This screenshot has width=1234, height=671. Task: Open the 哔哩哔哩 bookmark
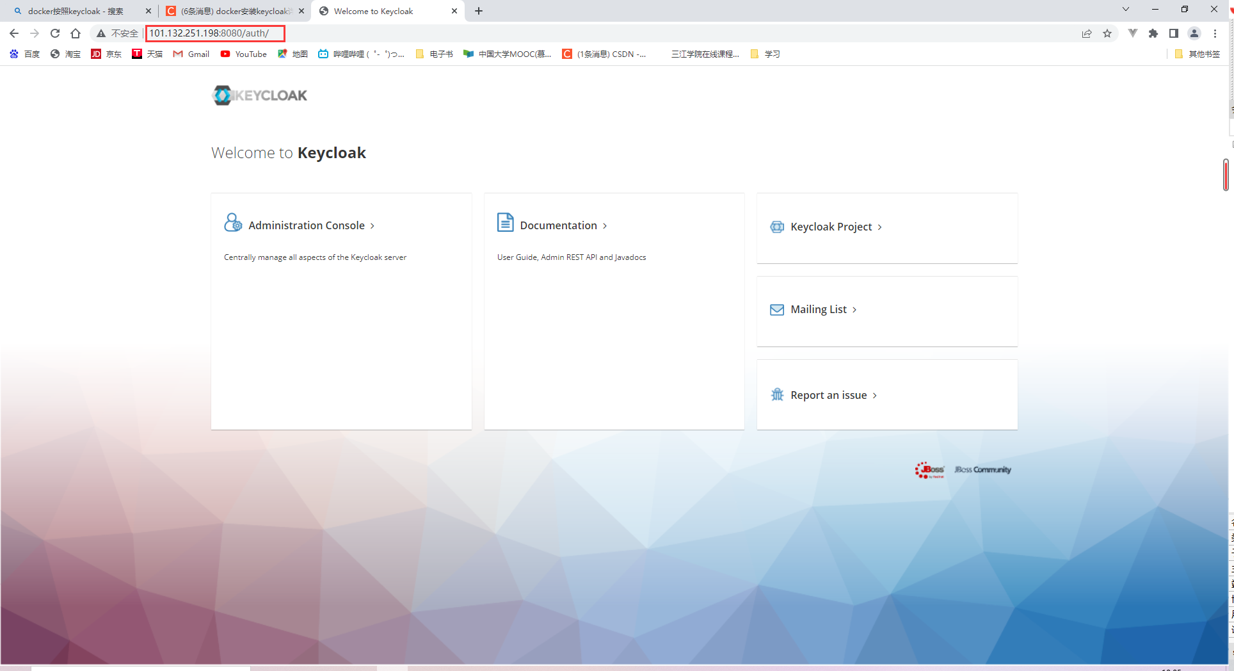362,54
